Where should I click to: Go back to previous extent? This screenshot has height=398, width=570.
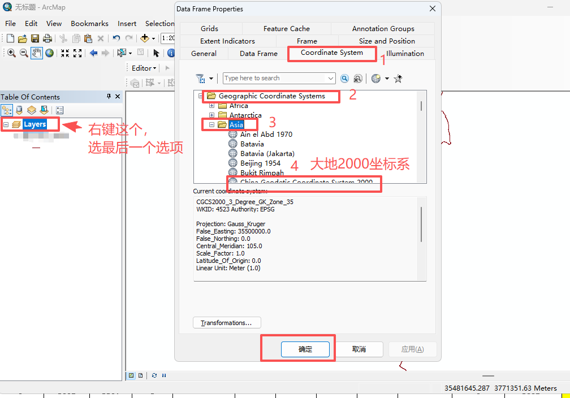[93, 53]
